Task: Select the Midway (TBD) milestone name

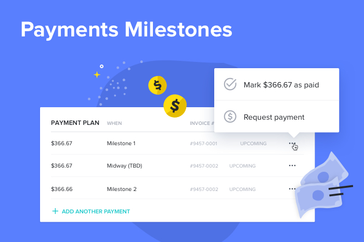Action: (x=124, y=166)
